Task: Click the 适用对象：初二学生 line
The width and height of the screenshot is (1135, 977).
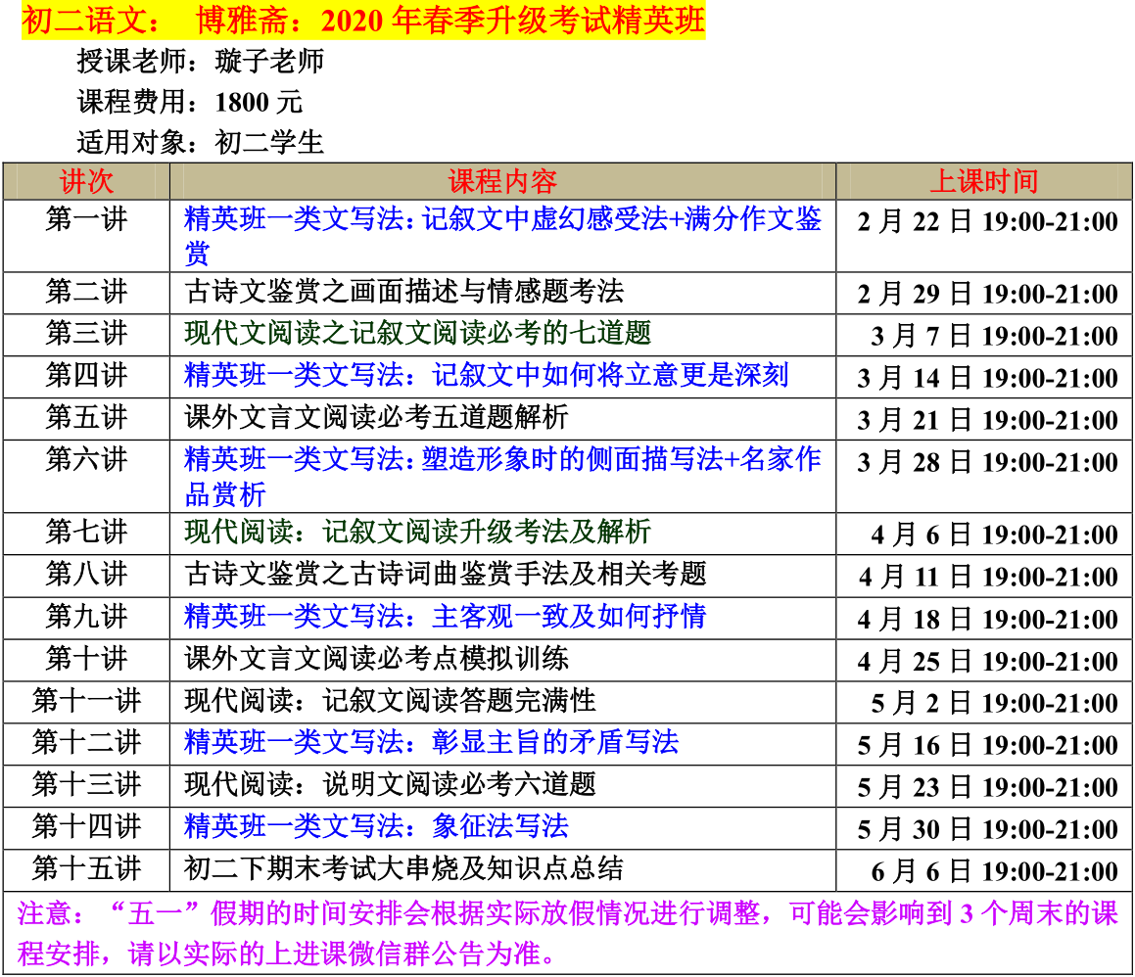Action: [200, 142]
